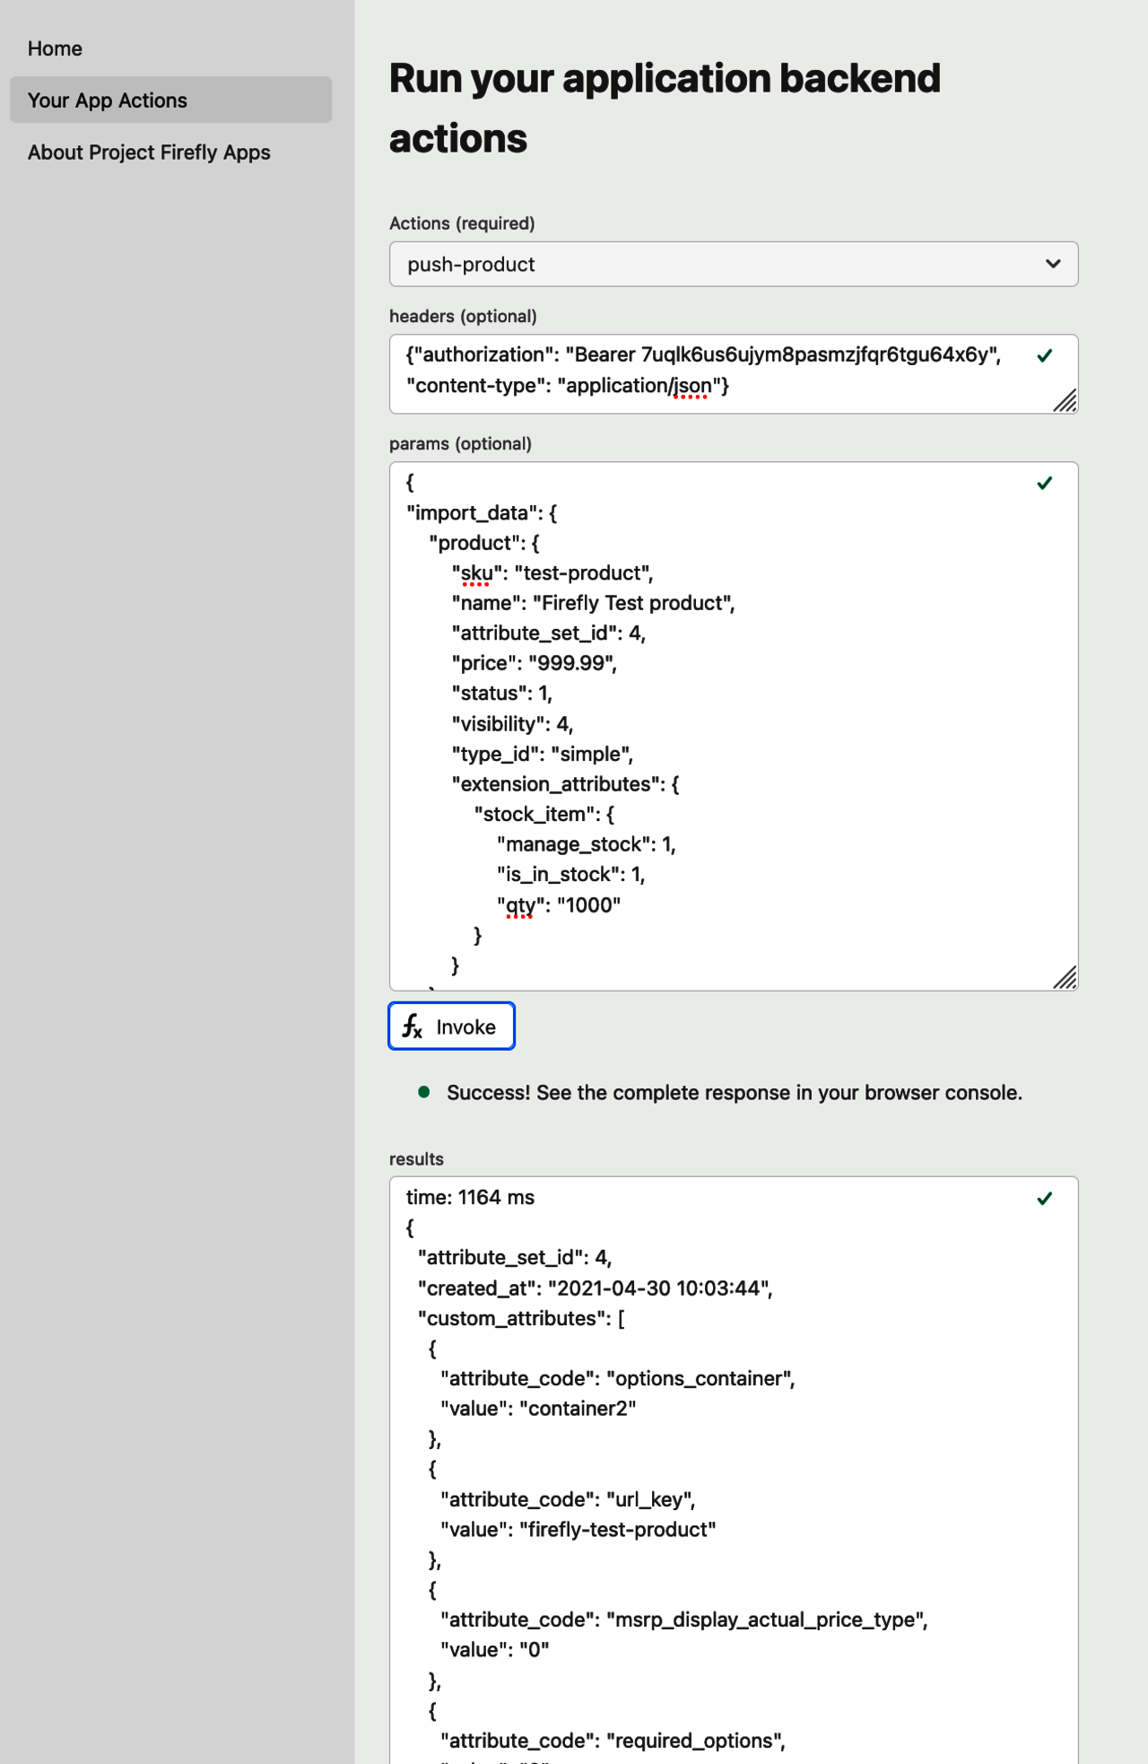
Task: Click the green checkmark in headers field
Action: coord(1044,356)
